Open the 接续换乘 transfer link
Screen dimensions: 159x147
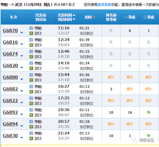pyautogui.click(x=105, y=5)
